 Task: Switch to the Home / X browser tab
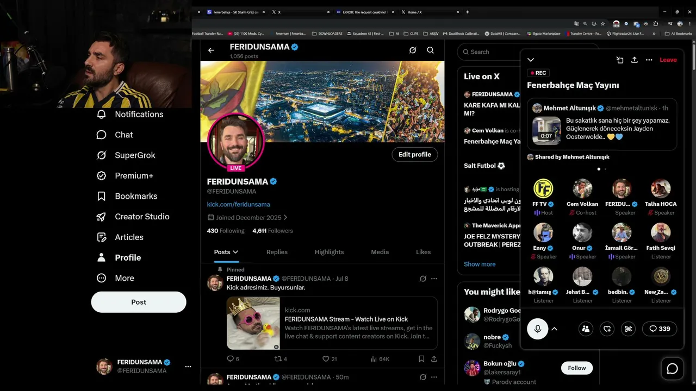point(430,12)
